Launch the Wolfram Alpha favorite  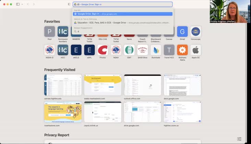pos(182,50)
